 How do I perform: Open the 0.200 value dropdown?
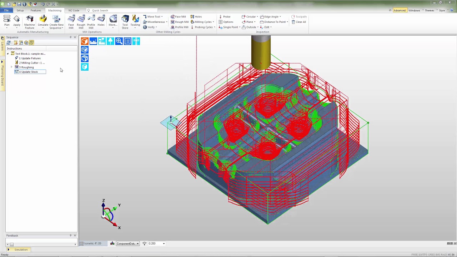coord(164,244)
